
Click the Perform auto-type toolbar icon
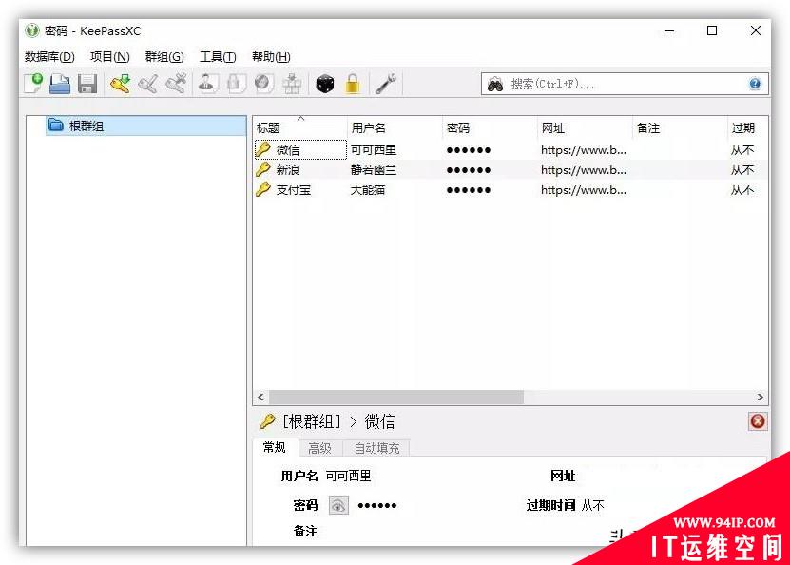coord(291,83)
